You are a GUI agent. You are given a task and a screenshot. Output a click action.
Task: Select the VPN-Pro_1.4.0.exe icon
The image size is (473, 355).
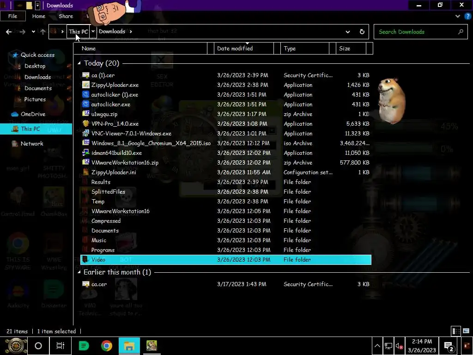85,123
